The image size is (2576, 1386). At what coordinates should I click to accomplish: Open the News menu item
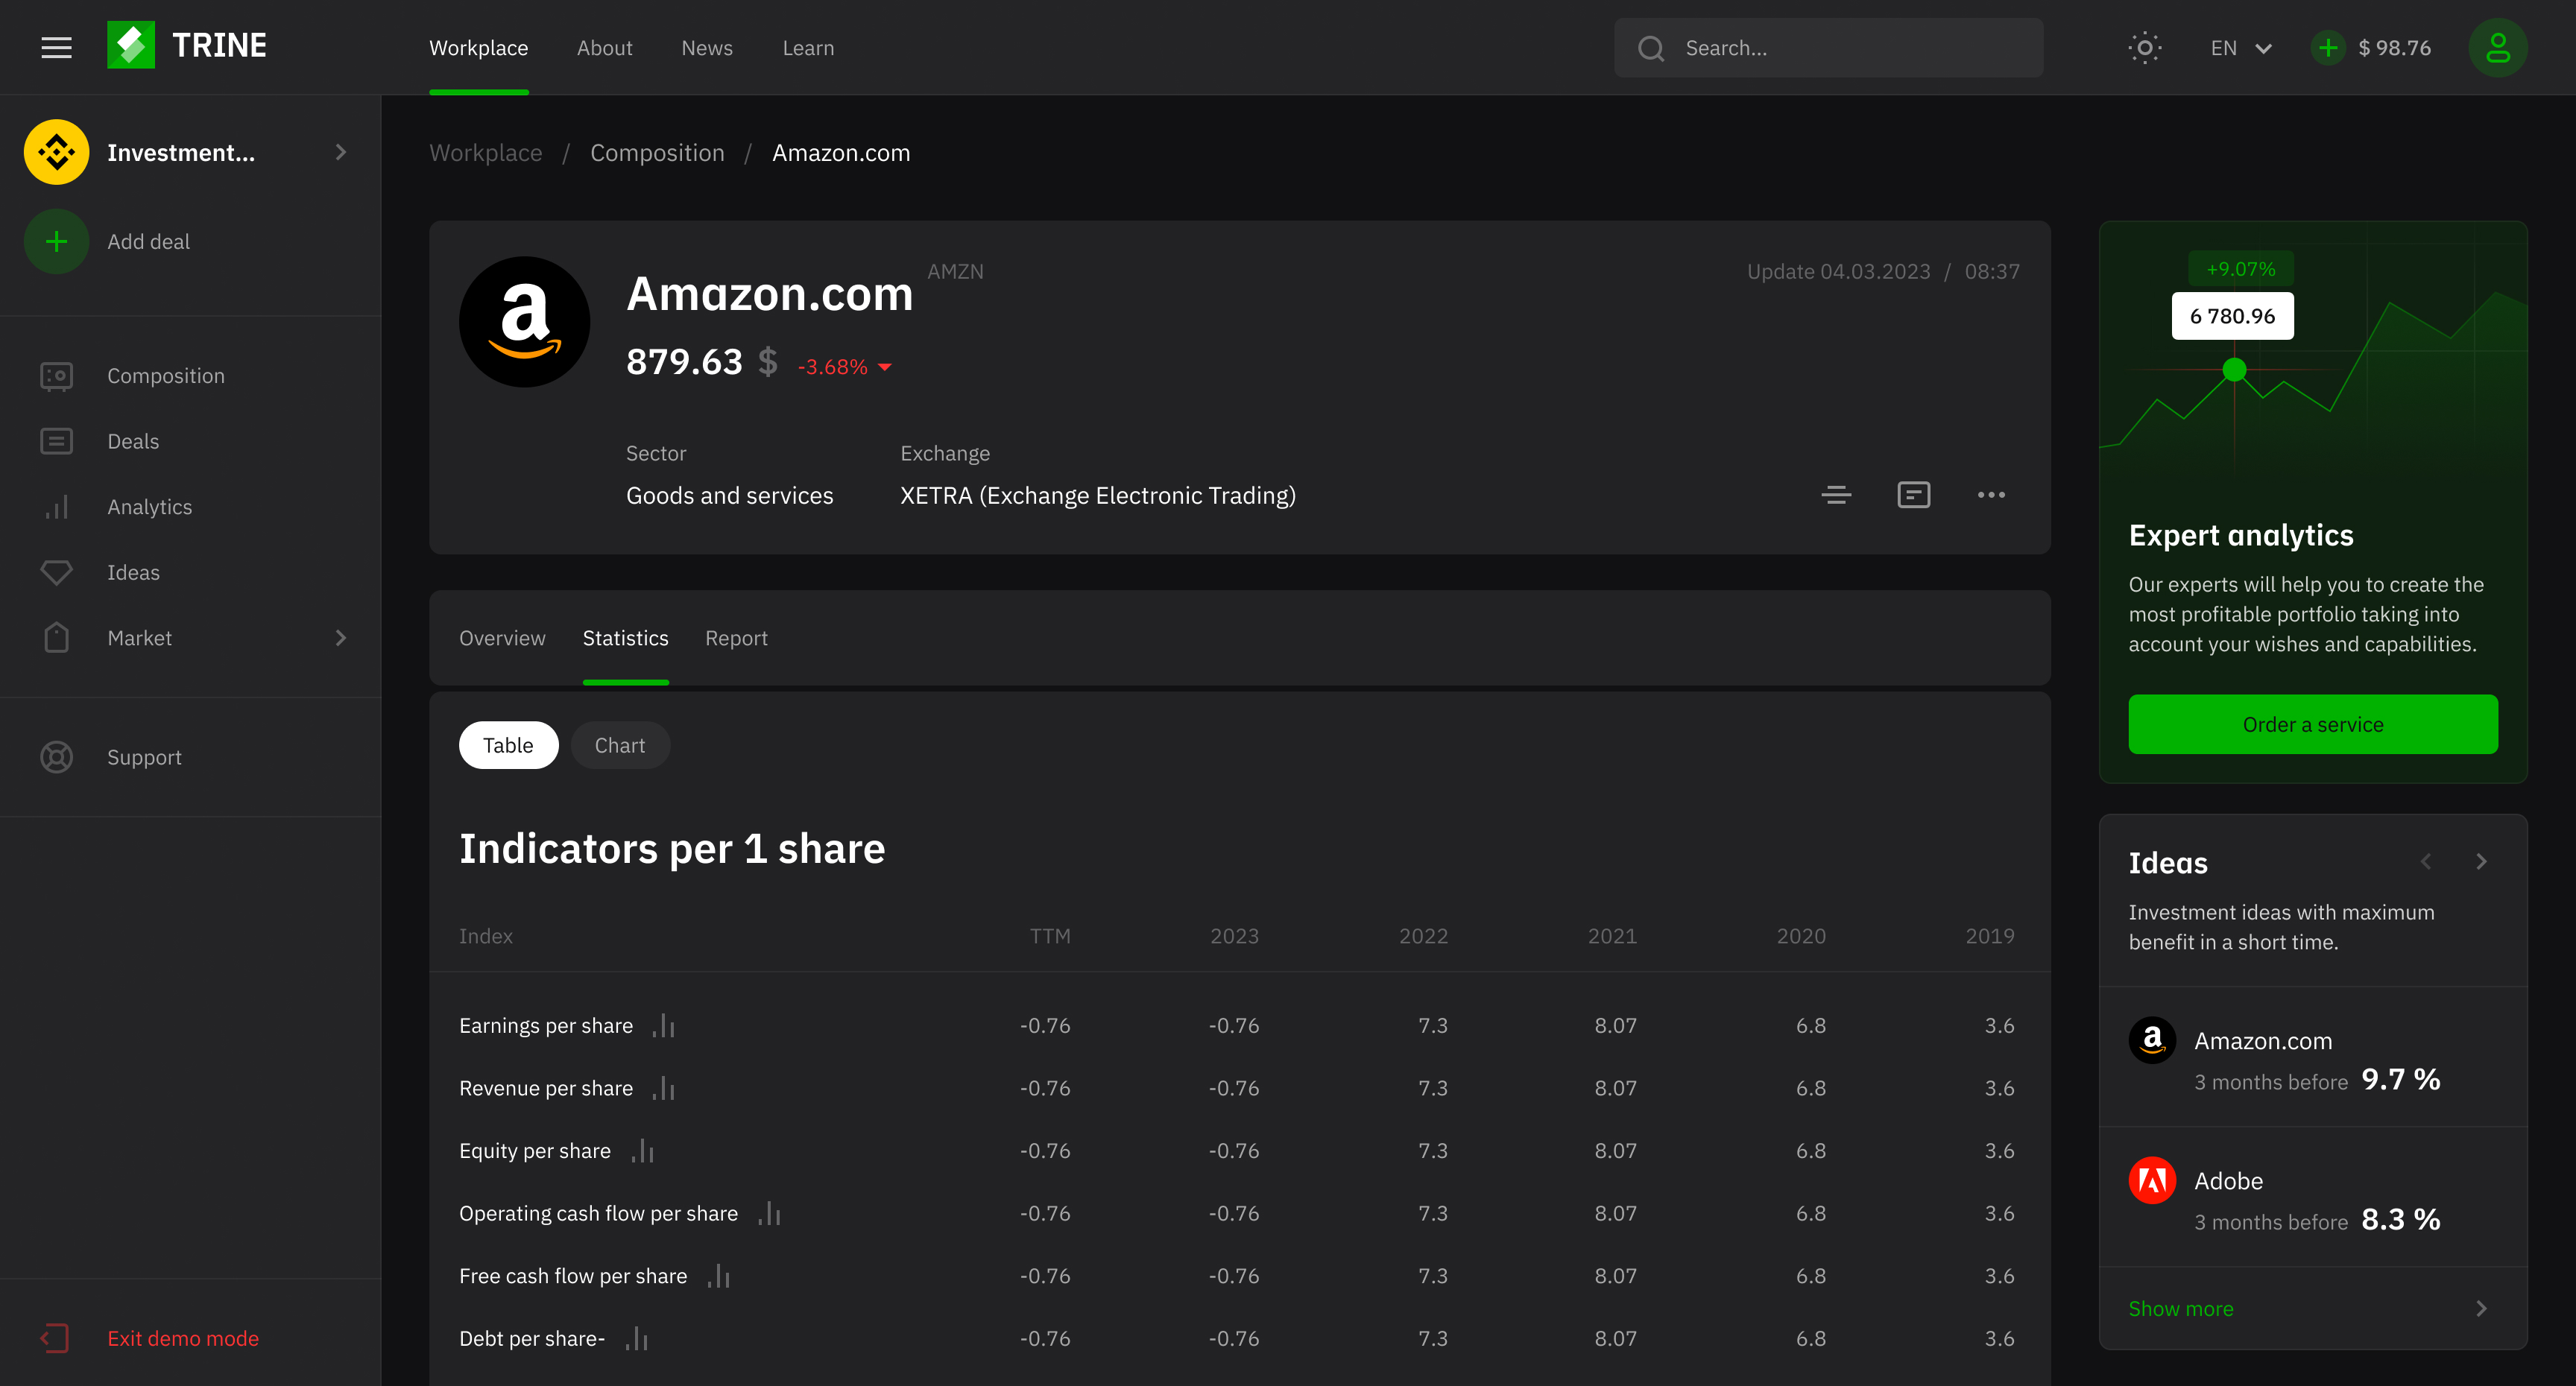coord(706,48)
